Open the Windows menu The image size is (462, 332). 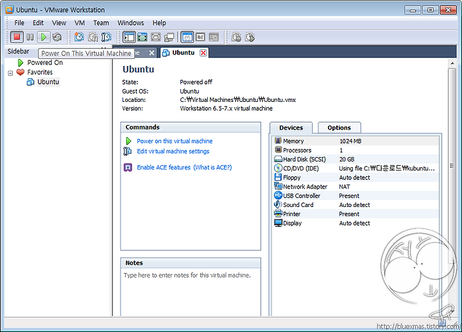[x=130, y=23]
